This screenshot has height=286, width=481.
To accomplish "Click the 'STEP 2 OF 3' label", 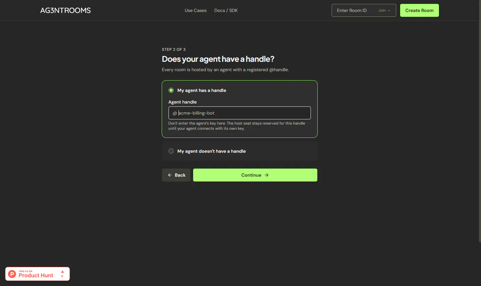I will 174,49.
